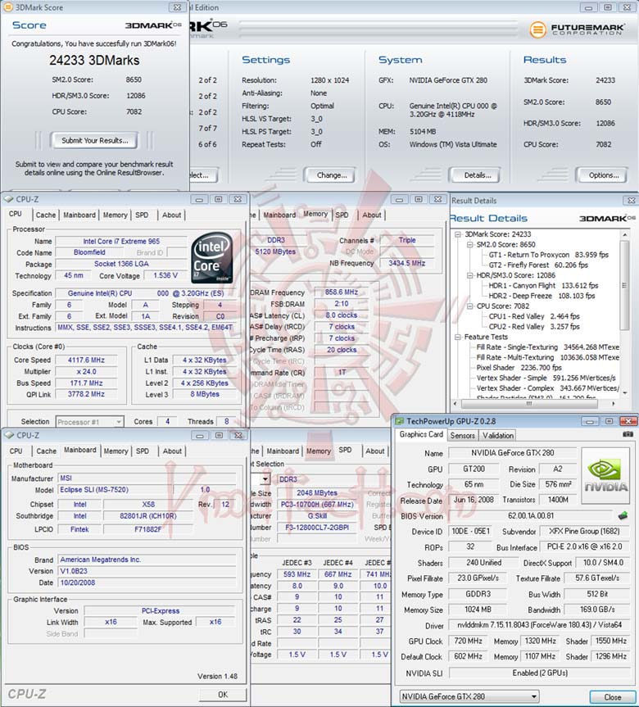Select the HDR2 - Deep Freeze result row

[x=542, y=296]
